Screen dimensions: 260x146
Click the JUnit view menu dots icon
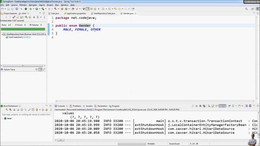(44, 17)
